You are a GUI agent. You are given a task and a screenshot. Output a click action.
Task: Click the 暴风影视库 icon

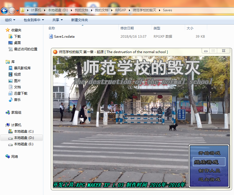[10, 68]
